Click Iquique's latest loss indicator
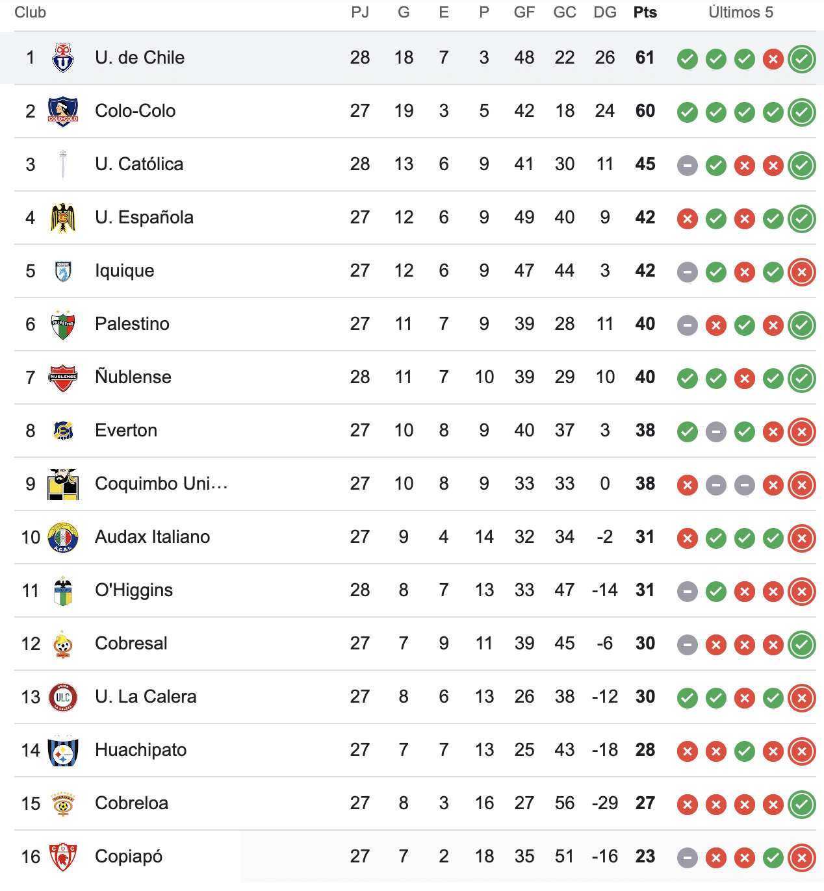The image size is (824, 891). pyautogui.click(x=801, y=272)
